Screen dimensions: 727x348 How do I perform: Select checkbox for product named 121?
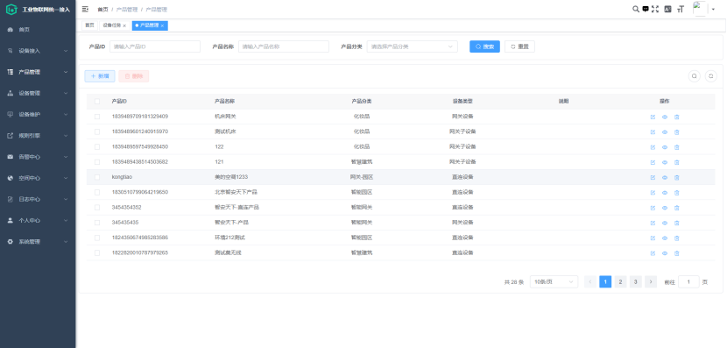point(97,162)
